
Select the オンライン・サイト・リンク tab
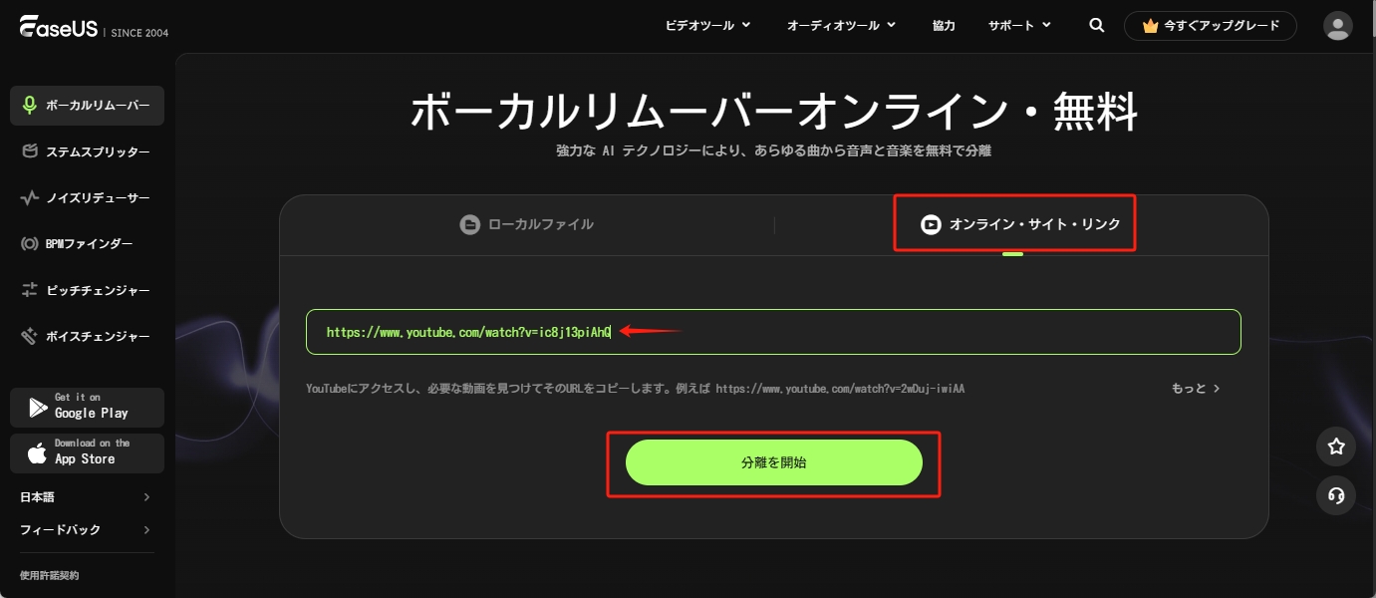coord(1014,223)
